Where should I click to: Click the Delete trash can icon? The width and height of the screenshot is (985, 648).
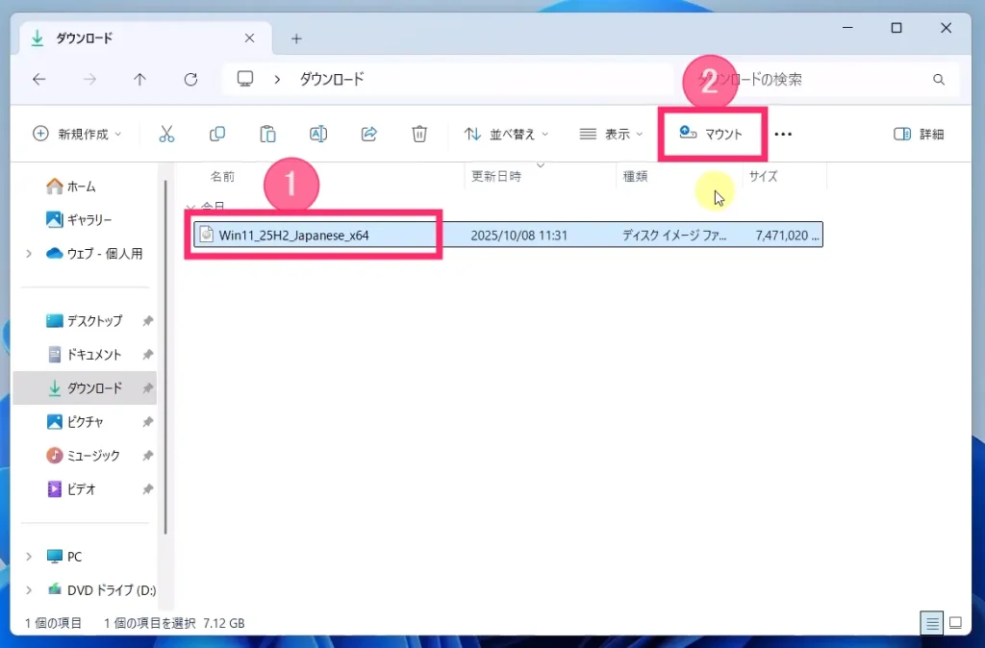[419, 135]
